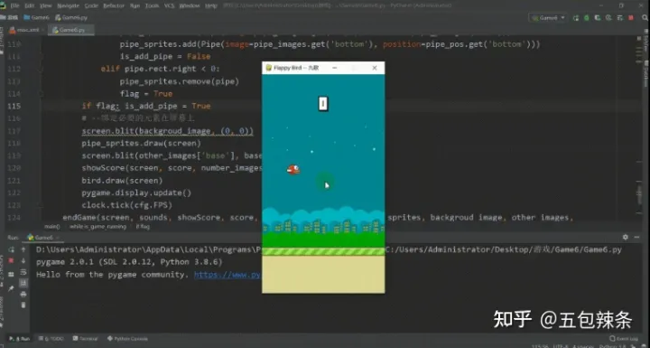Open the Navigate menu
650x348 pixels.
68,5
